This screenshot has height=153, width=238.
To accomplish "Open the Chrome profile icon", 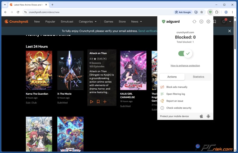I will pos(226,12).
